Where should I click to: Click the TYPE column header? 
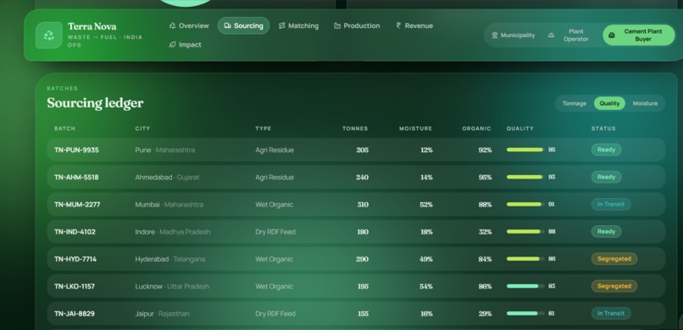click(263, 129)
